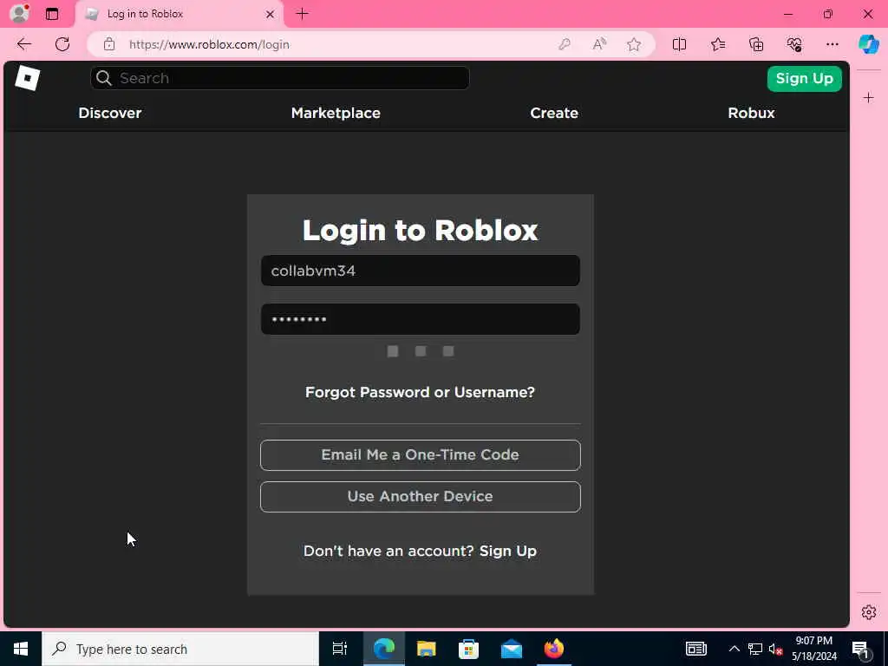Click the browser address bar URL
Viewport: 888px width, 666px height.
tap(209, 44)
